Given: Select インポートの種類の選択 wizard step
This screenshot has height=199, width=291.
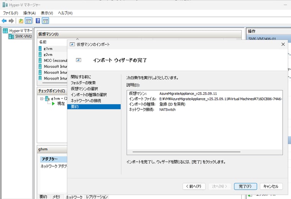Looking at the screenshot, I should [89, 95].
